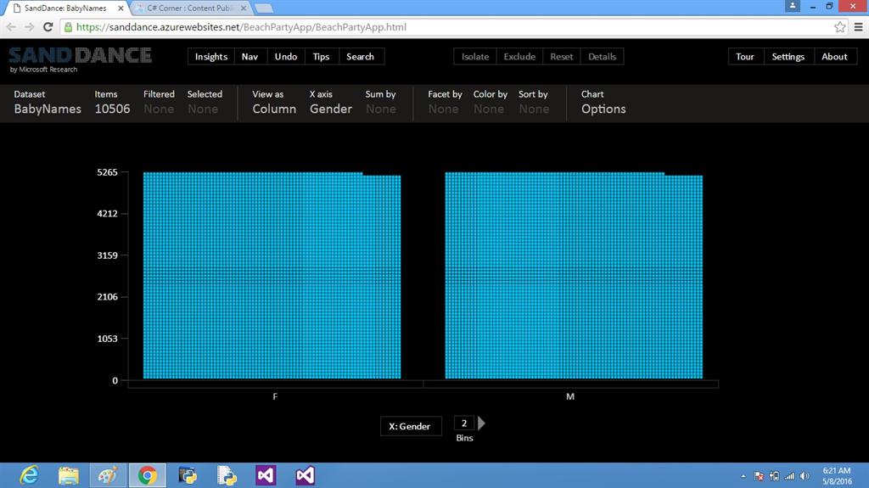Open the second Python taskbar icon
This screenshot has height=488, width=869.
227,475
